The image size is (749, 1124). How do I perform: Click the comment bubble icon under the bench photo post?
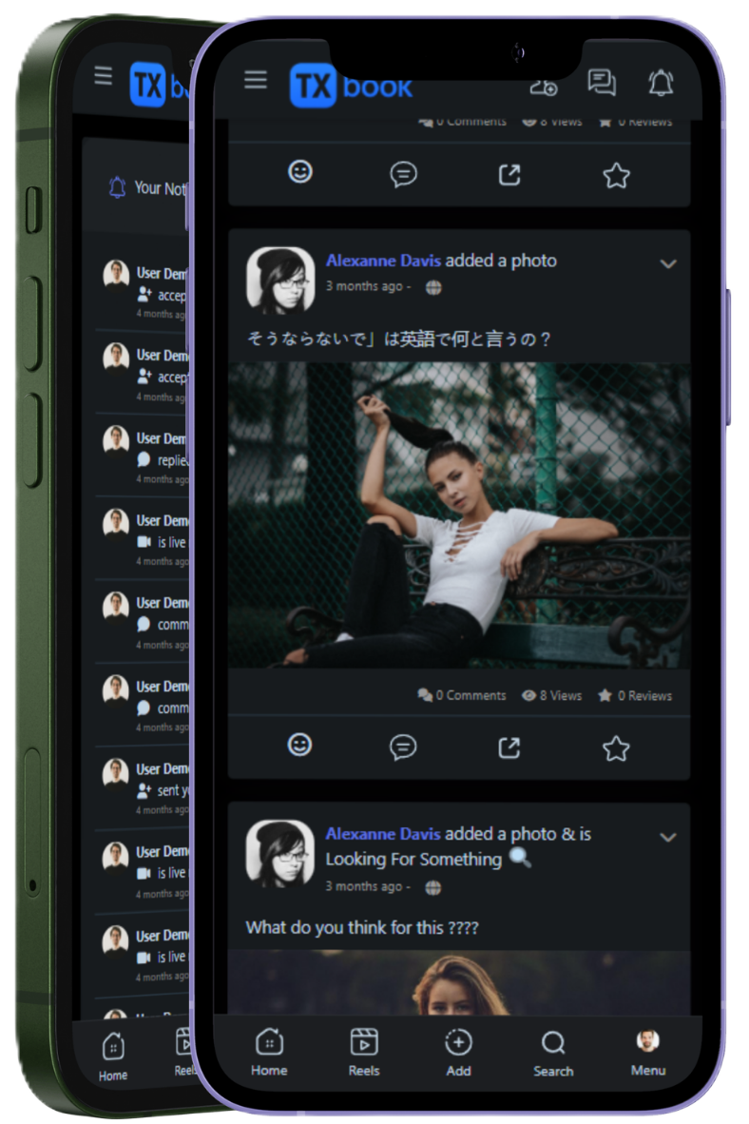(403, 746)
